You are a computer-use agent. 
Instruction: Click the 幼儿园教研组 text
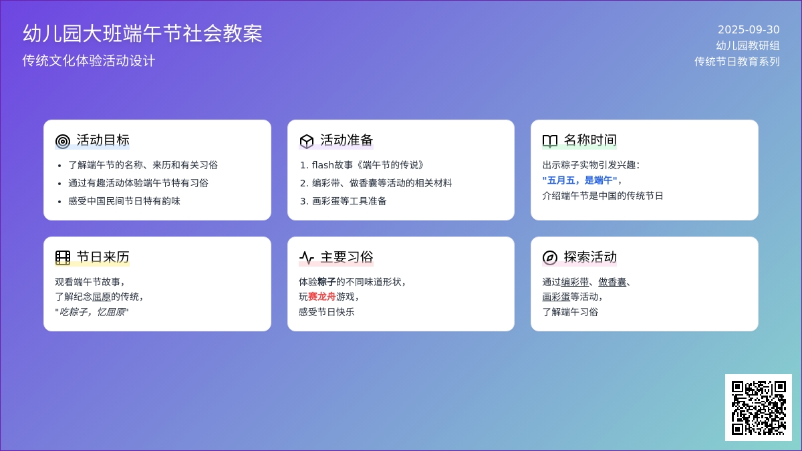tap(747, 46)
